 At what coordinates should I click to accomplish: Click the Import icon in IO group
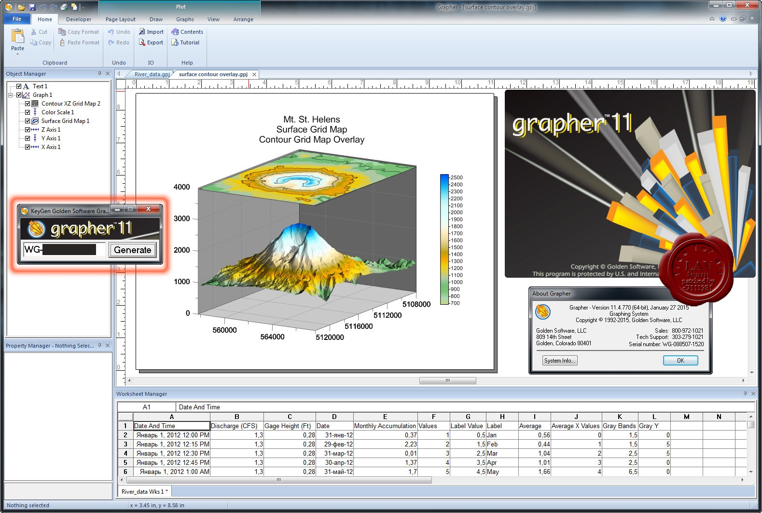coord(142,32)
